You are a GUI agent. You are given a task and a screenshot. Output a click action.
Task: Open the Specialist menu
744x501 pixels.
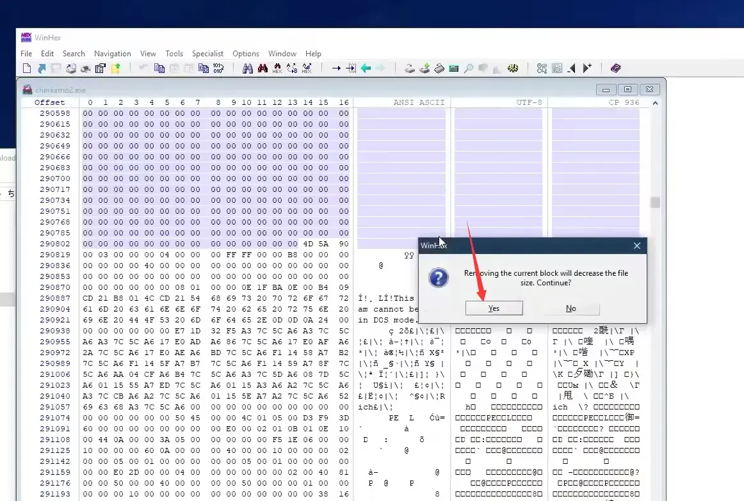207,54
